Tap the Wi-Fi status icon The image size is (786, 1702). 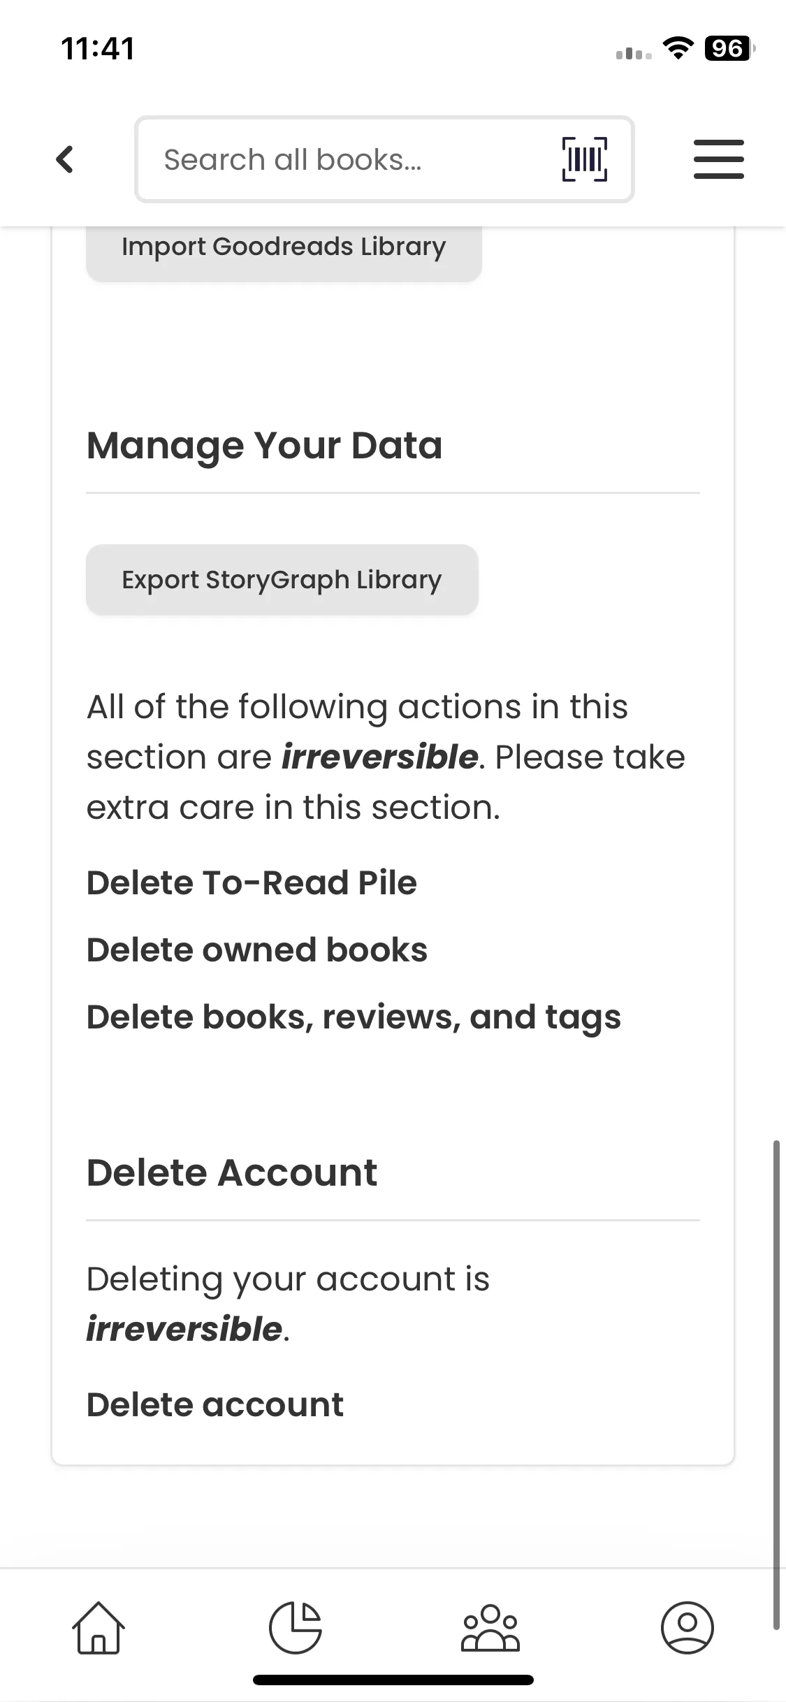[x=678, y=48]
